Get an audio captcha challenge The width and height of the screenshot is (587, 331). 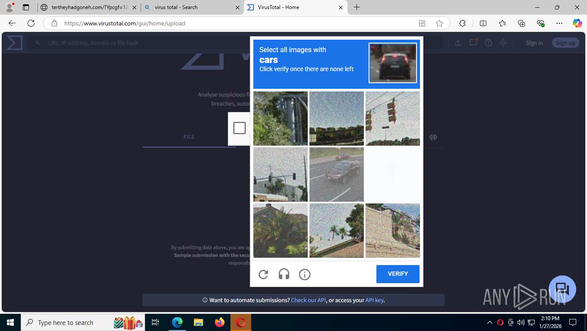(x=284, y=274)
